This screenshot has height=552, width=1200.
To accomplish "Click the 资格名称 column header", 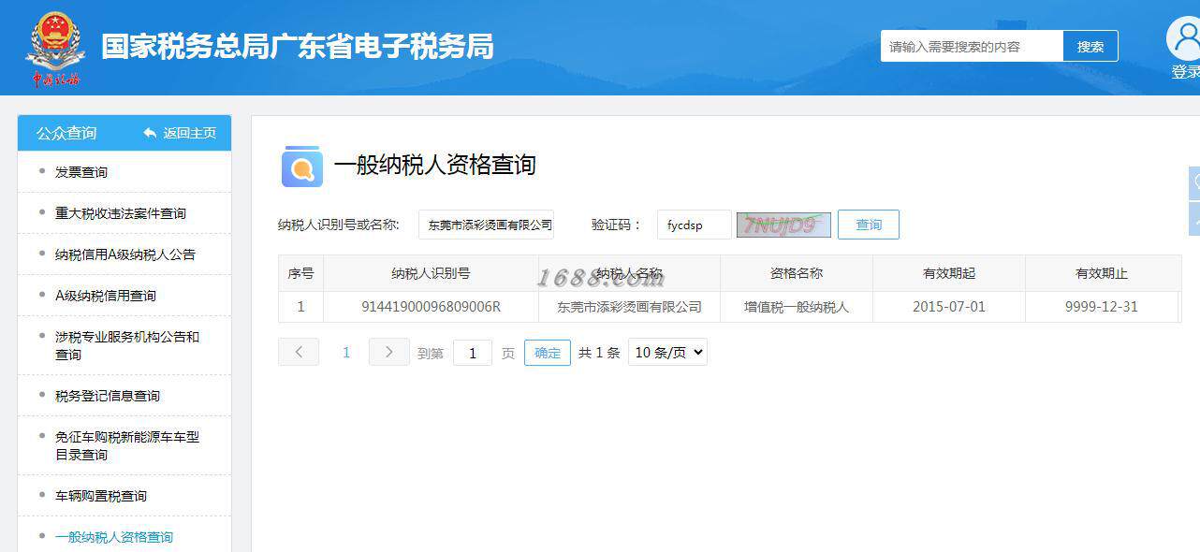I will (797, 273).
